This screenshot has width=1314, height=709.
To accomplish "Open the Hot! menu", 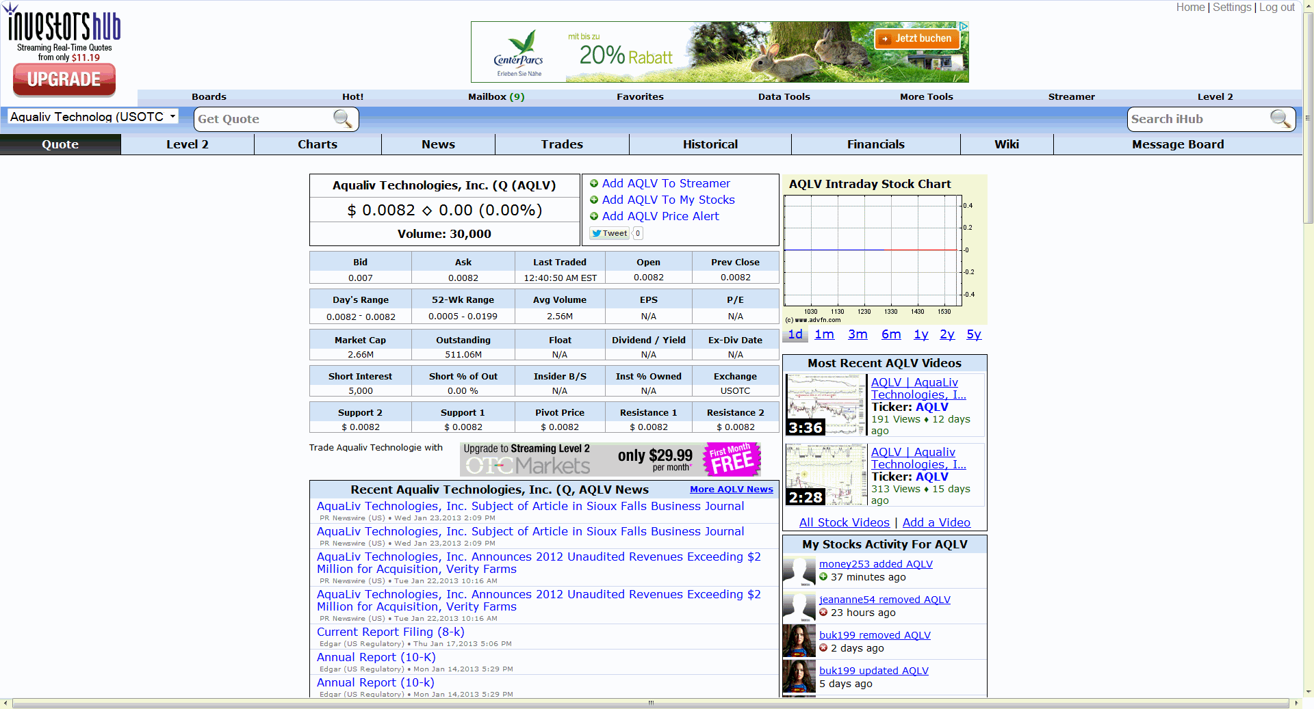I will point(352,97).
